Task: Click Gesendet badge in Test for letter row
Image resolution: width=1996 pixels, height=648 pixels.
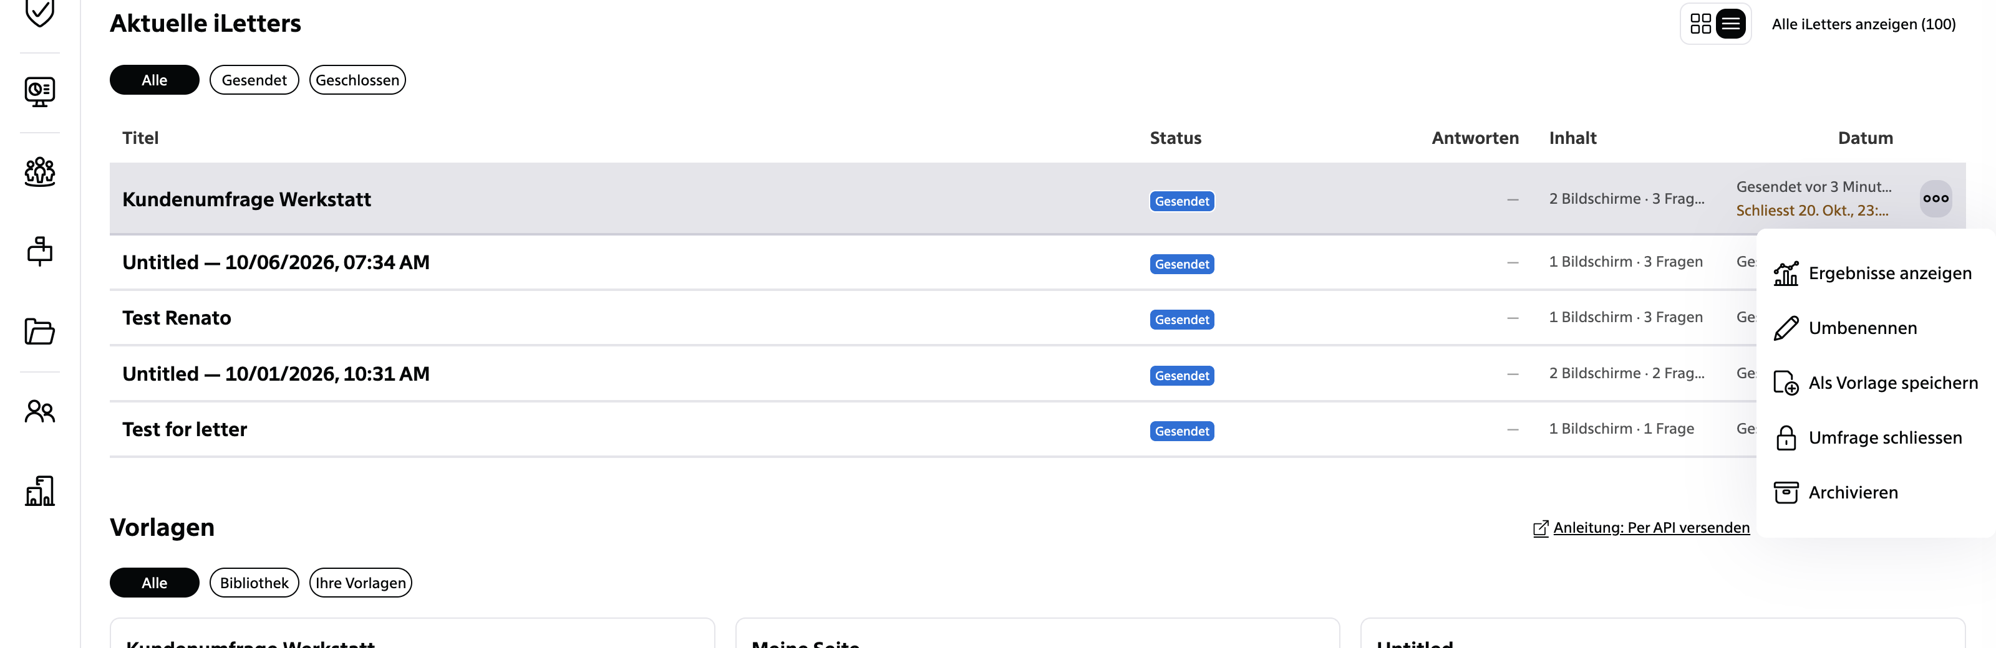Action: click(1181, 431)
